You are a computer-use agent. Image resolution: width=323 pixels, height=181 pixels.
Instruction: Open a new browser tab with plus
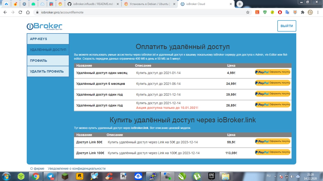coord(240,4)
